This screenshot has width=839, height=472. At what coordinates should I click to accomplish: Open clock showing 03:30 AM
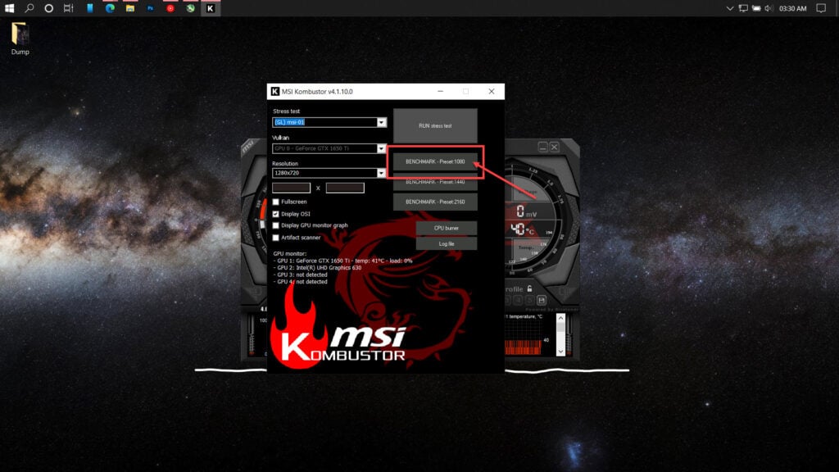click(793, 8)
